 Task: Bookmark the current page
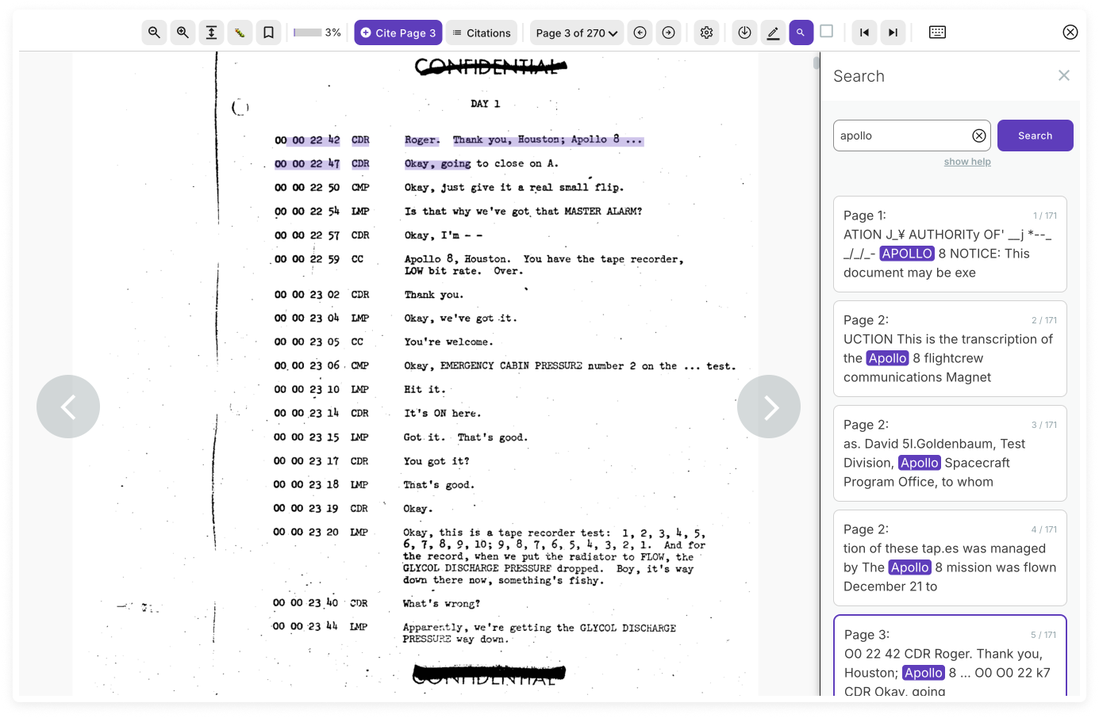point(268,32)
